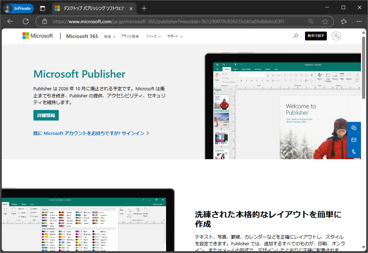
Task: Click the 詳細情報 button
Action: tap(46, 115)
